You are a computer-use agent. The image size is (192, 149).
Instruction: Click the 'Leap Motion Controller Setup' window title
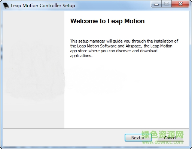click(43, 6)
